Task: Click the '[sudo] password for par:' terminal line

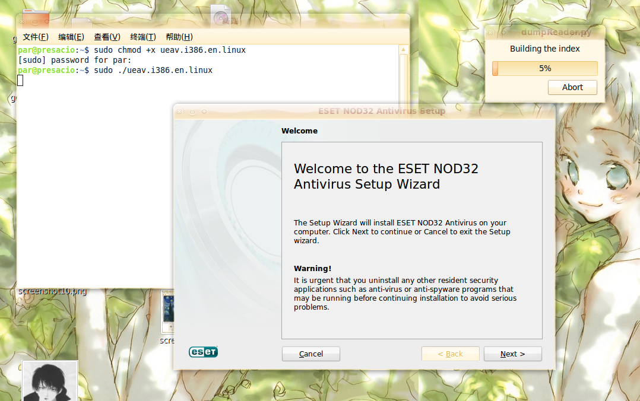Action: tap(75, 61)
